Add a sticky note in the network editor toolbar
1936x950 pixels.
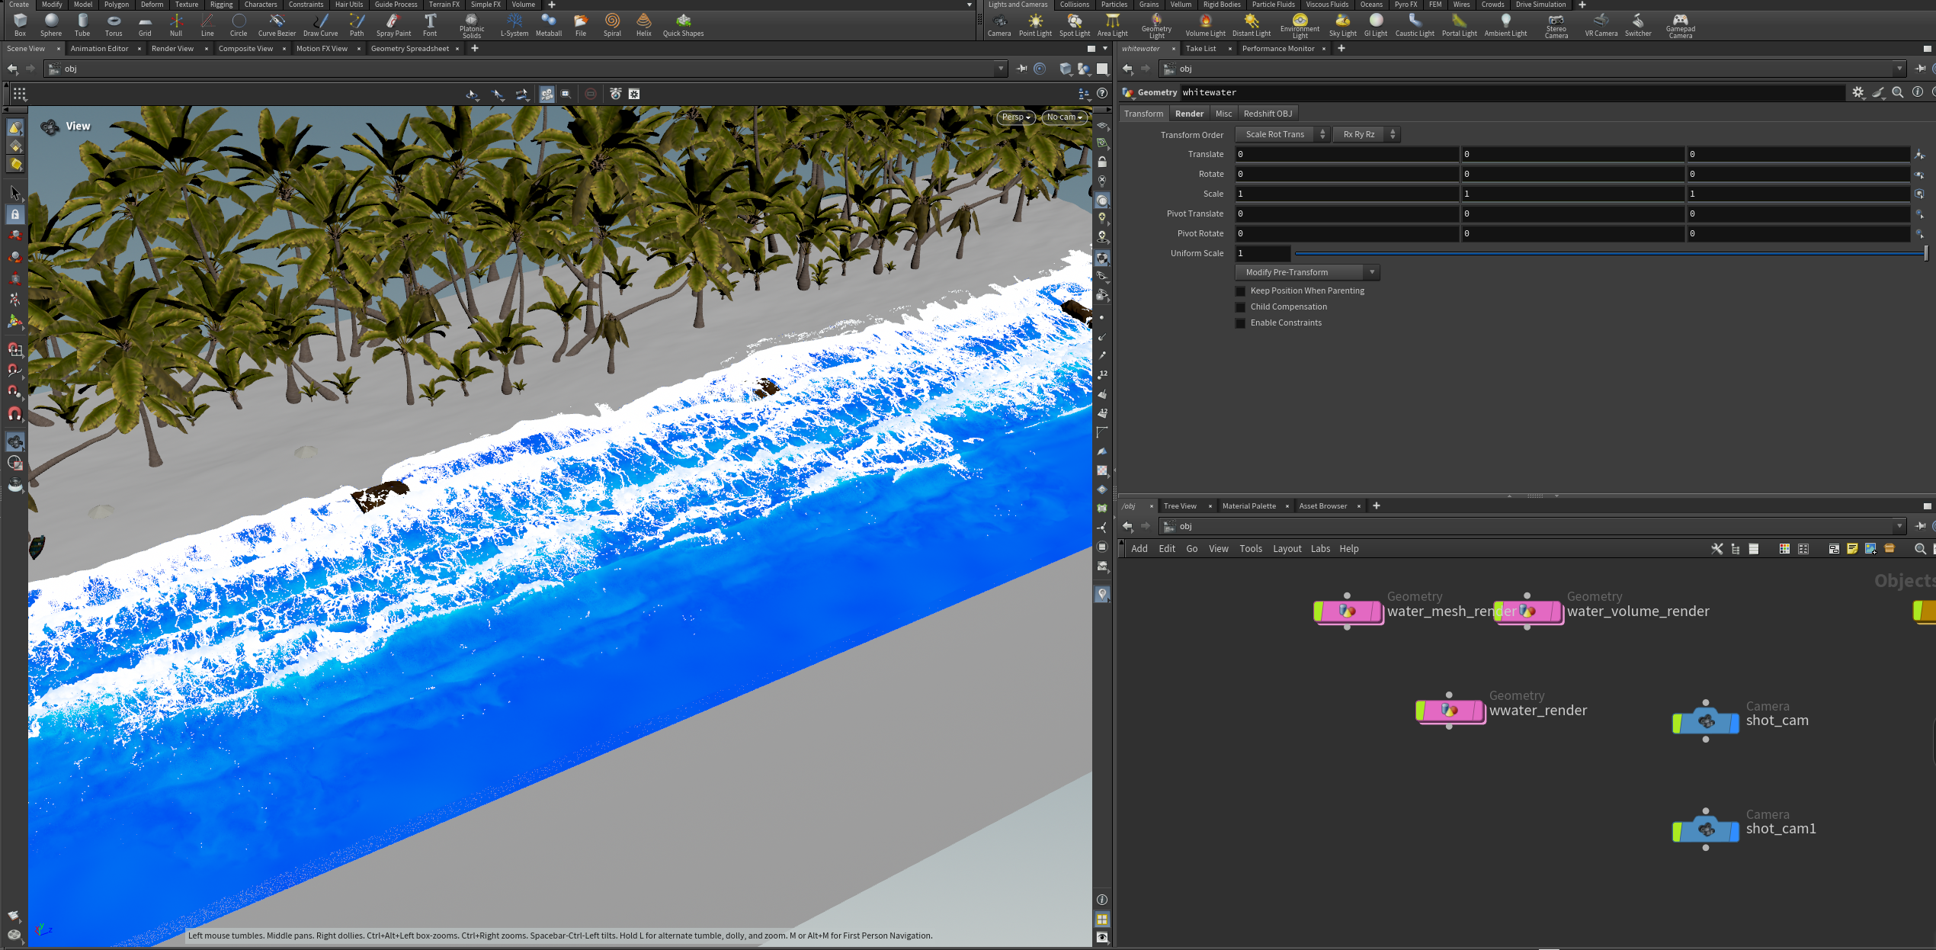tap(1851, 548)
